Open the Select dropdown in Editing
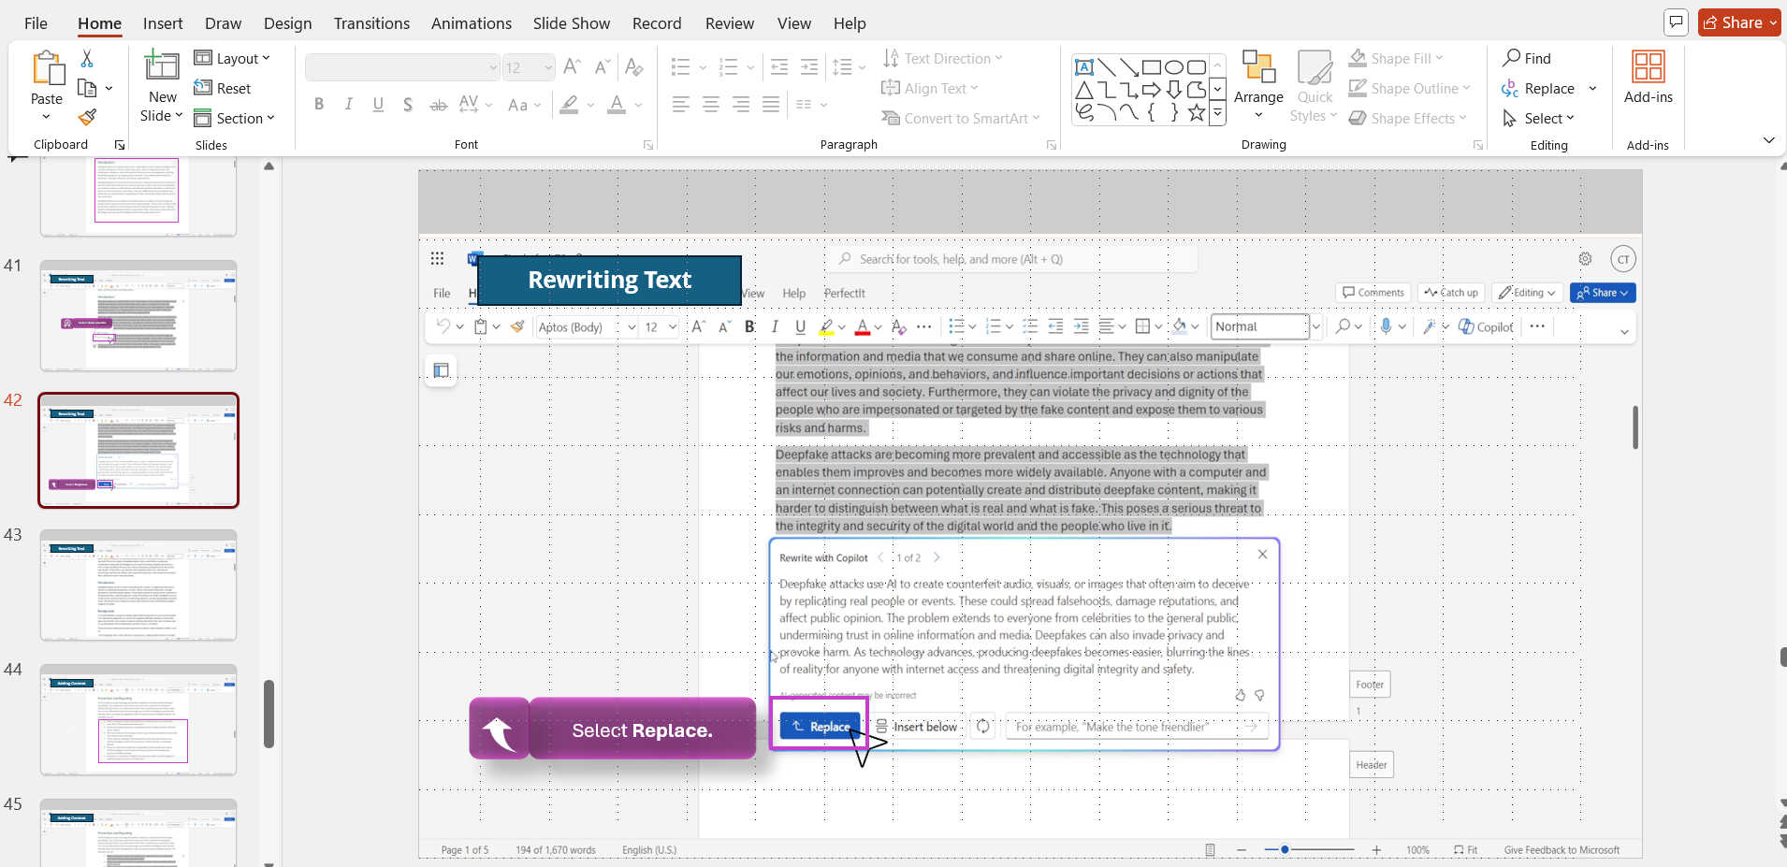 pos(1538,118)
